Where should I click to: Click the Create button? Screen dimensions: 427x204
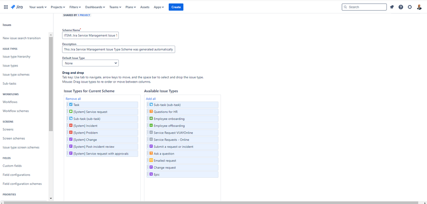pyautogui.click(x=176, y=7)
